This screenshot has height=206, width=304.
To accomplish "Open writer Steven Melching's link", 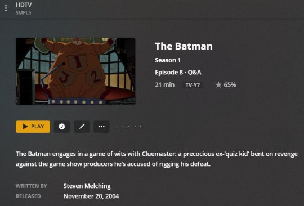I will tap(87, 186).
